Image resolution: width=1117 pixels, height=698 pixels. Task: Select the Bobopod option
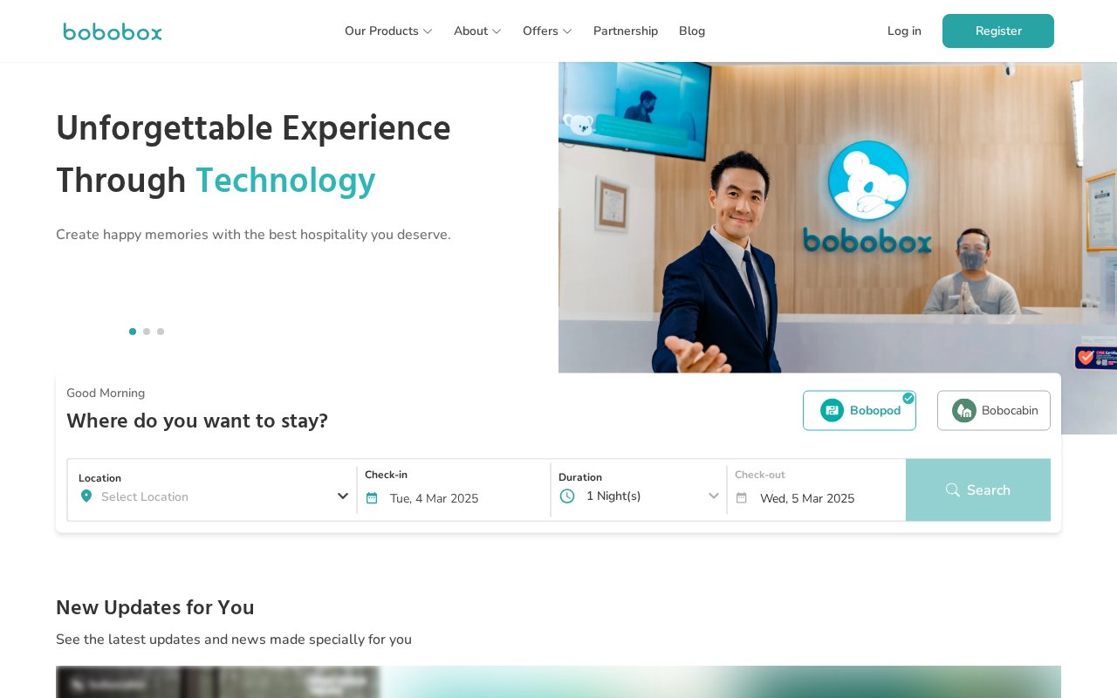tap(860, 410)
